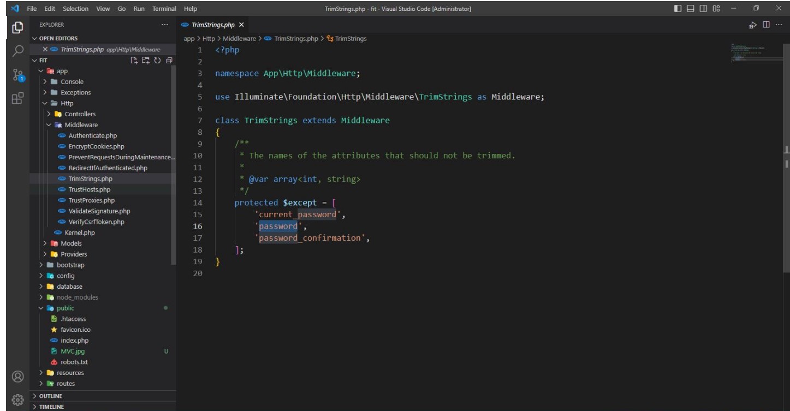790x411 pixels.
Task: Collapse the Middleware folder
Action: click(x=81, y=125)
